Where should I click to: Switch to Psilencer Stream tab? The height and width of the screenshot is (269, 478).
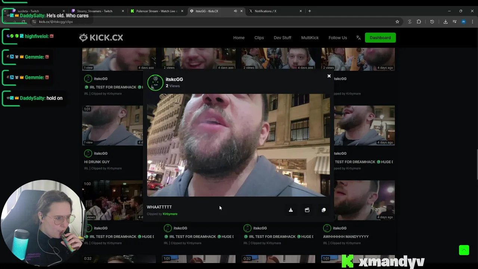point(156,11)
